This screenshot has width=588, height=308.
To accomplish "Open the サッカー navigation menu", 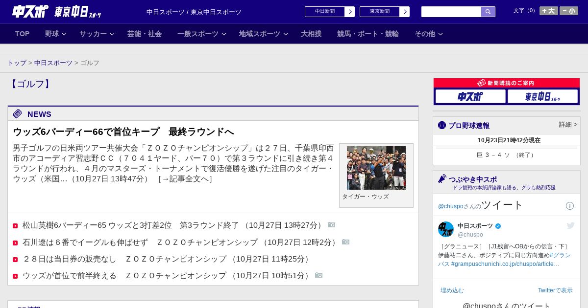I will (93, 34).
